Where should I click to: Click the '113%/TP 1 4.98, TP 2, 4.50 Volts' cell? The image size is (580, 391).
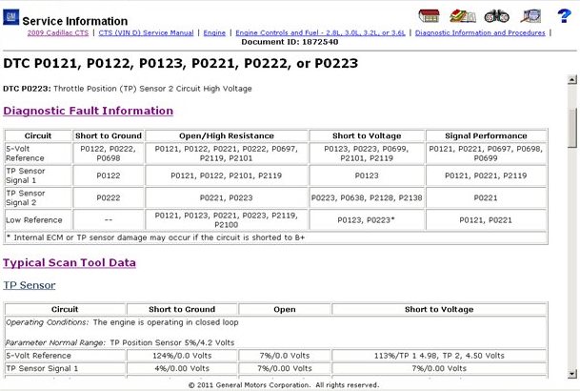(439, 356)
